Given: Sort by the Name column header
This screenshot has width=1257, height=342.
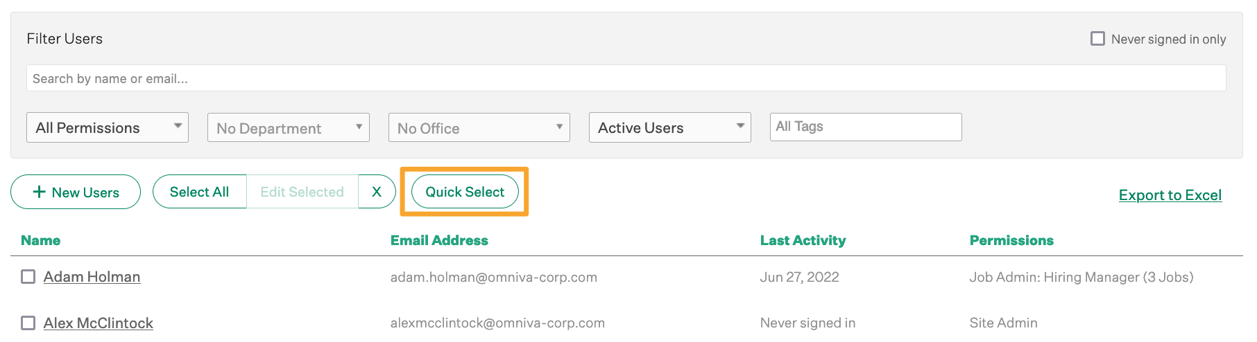Looking at the screenshot, I should click(x=40, y=240).
